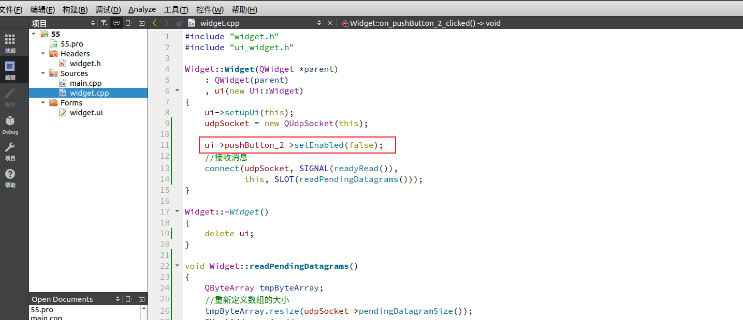Click the delete ui; statement
Image resolution: width=743 pixels, height=320 pixels.
coord(229,234)
